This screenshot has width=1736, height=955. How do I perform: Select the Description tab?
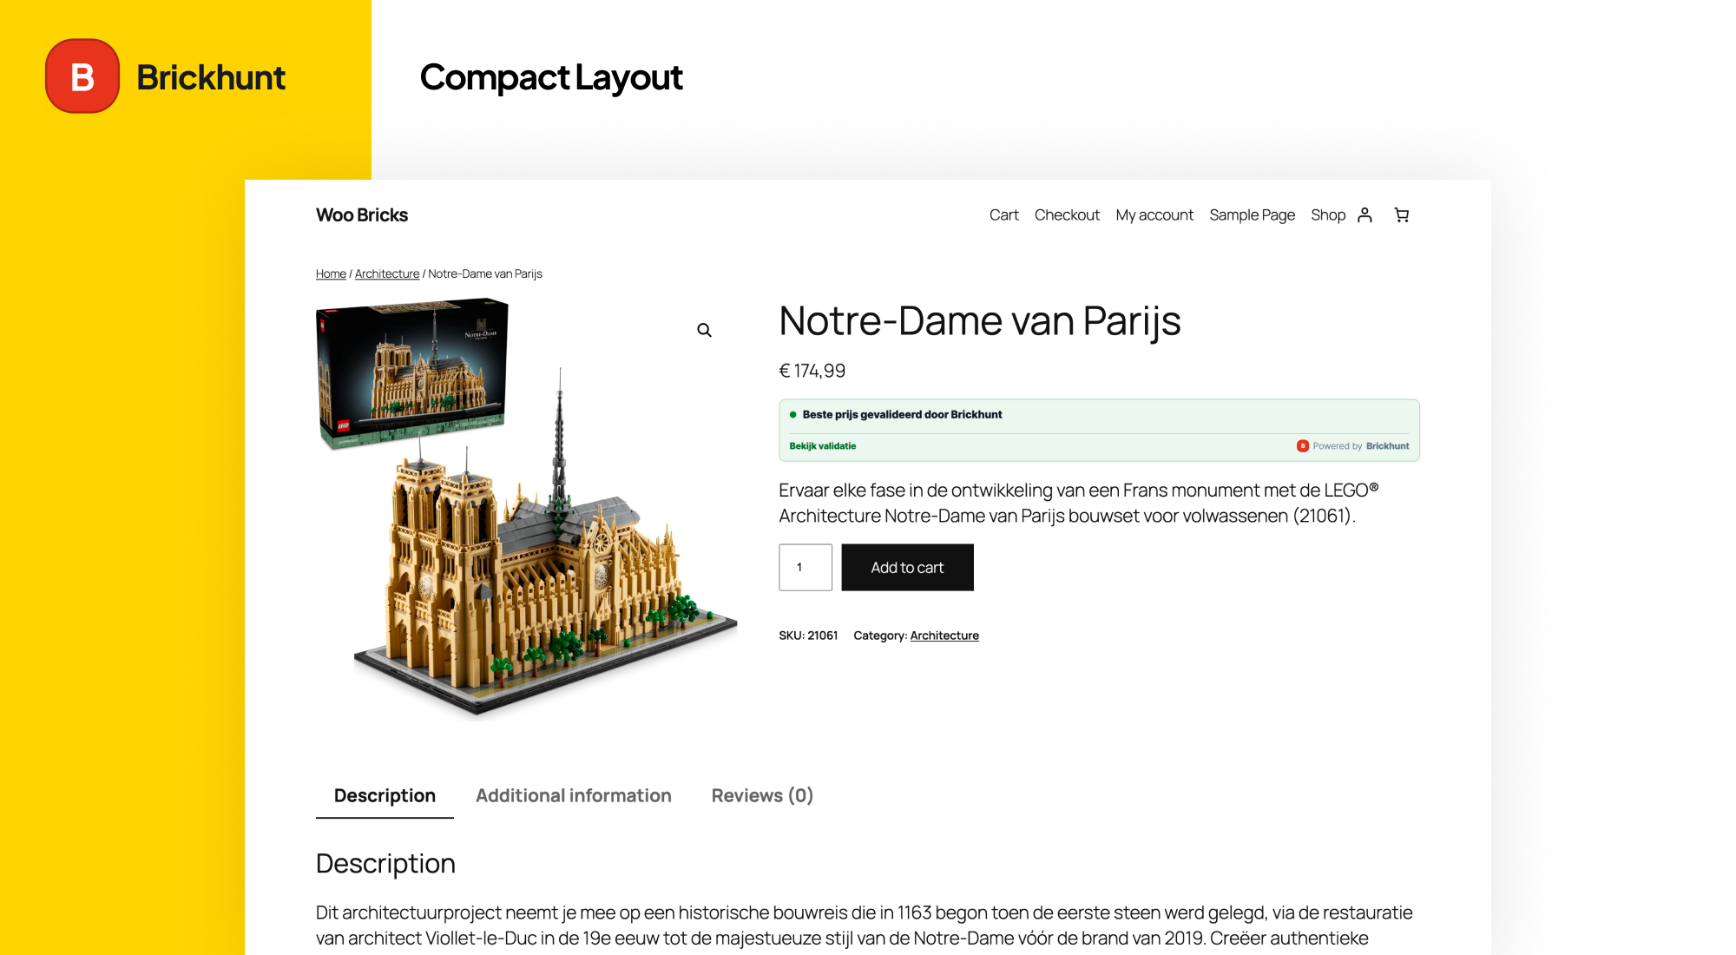385,795
